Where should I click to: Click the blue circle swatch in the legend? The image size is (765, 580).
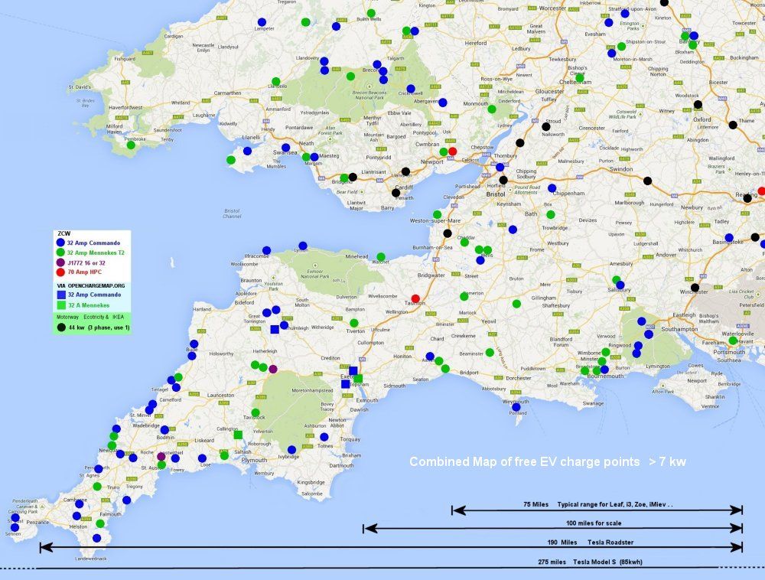[60, 243]
